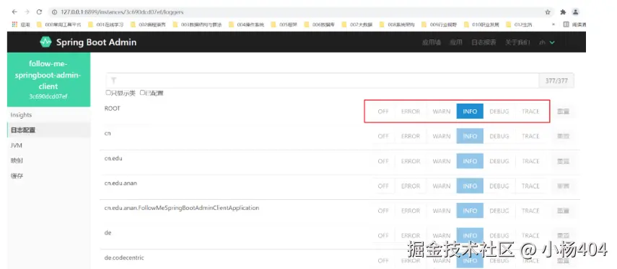Click the follow-me-springboot-admin-client instance header

[x=48, y=80]
